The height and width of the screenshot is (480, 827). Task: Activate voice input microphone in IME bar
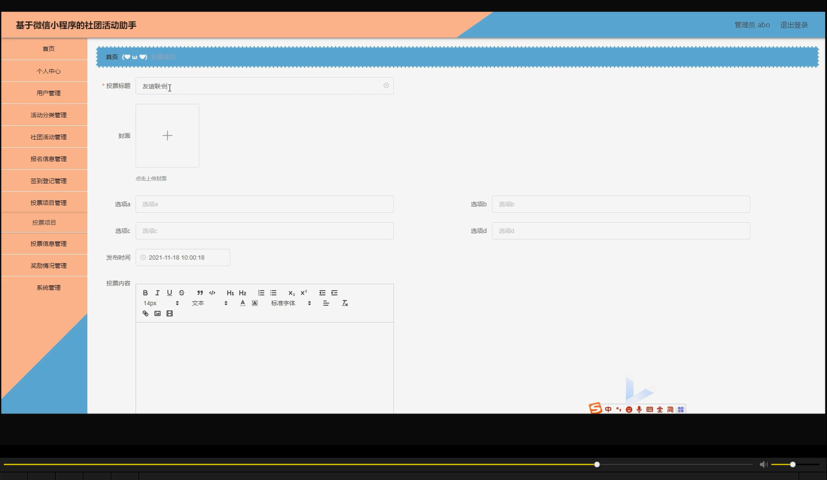(639, 409)
